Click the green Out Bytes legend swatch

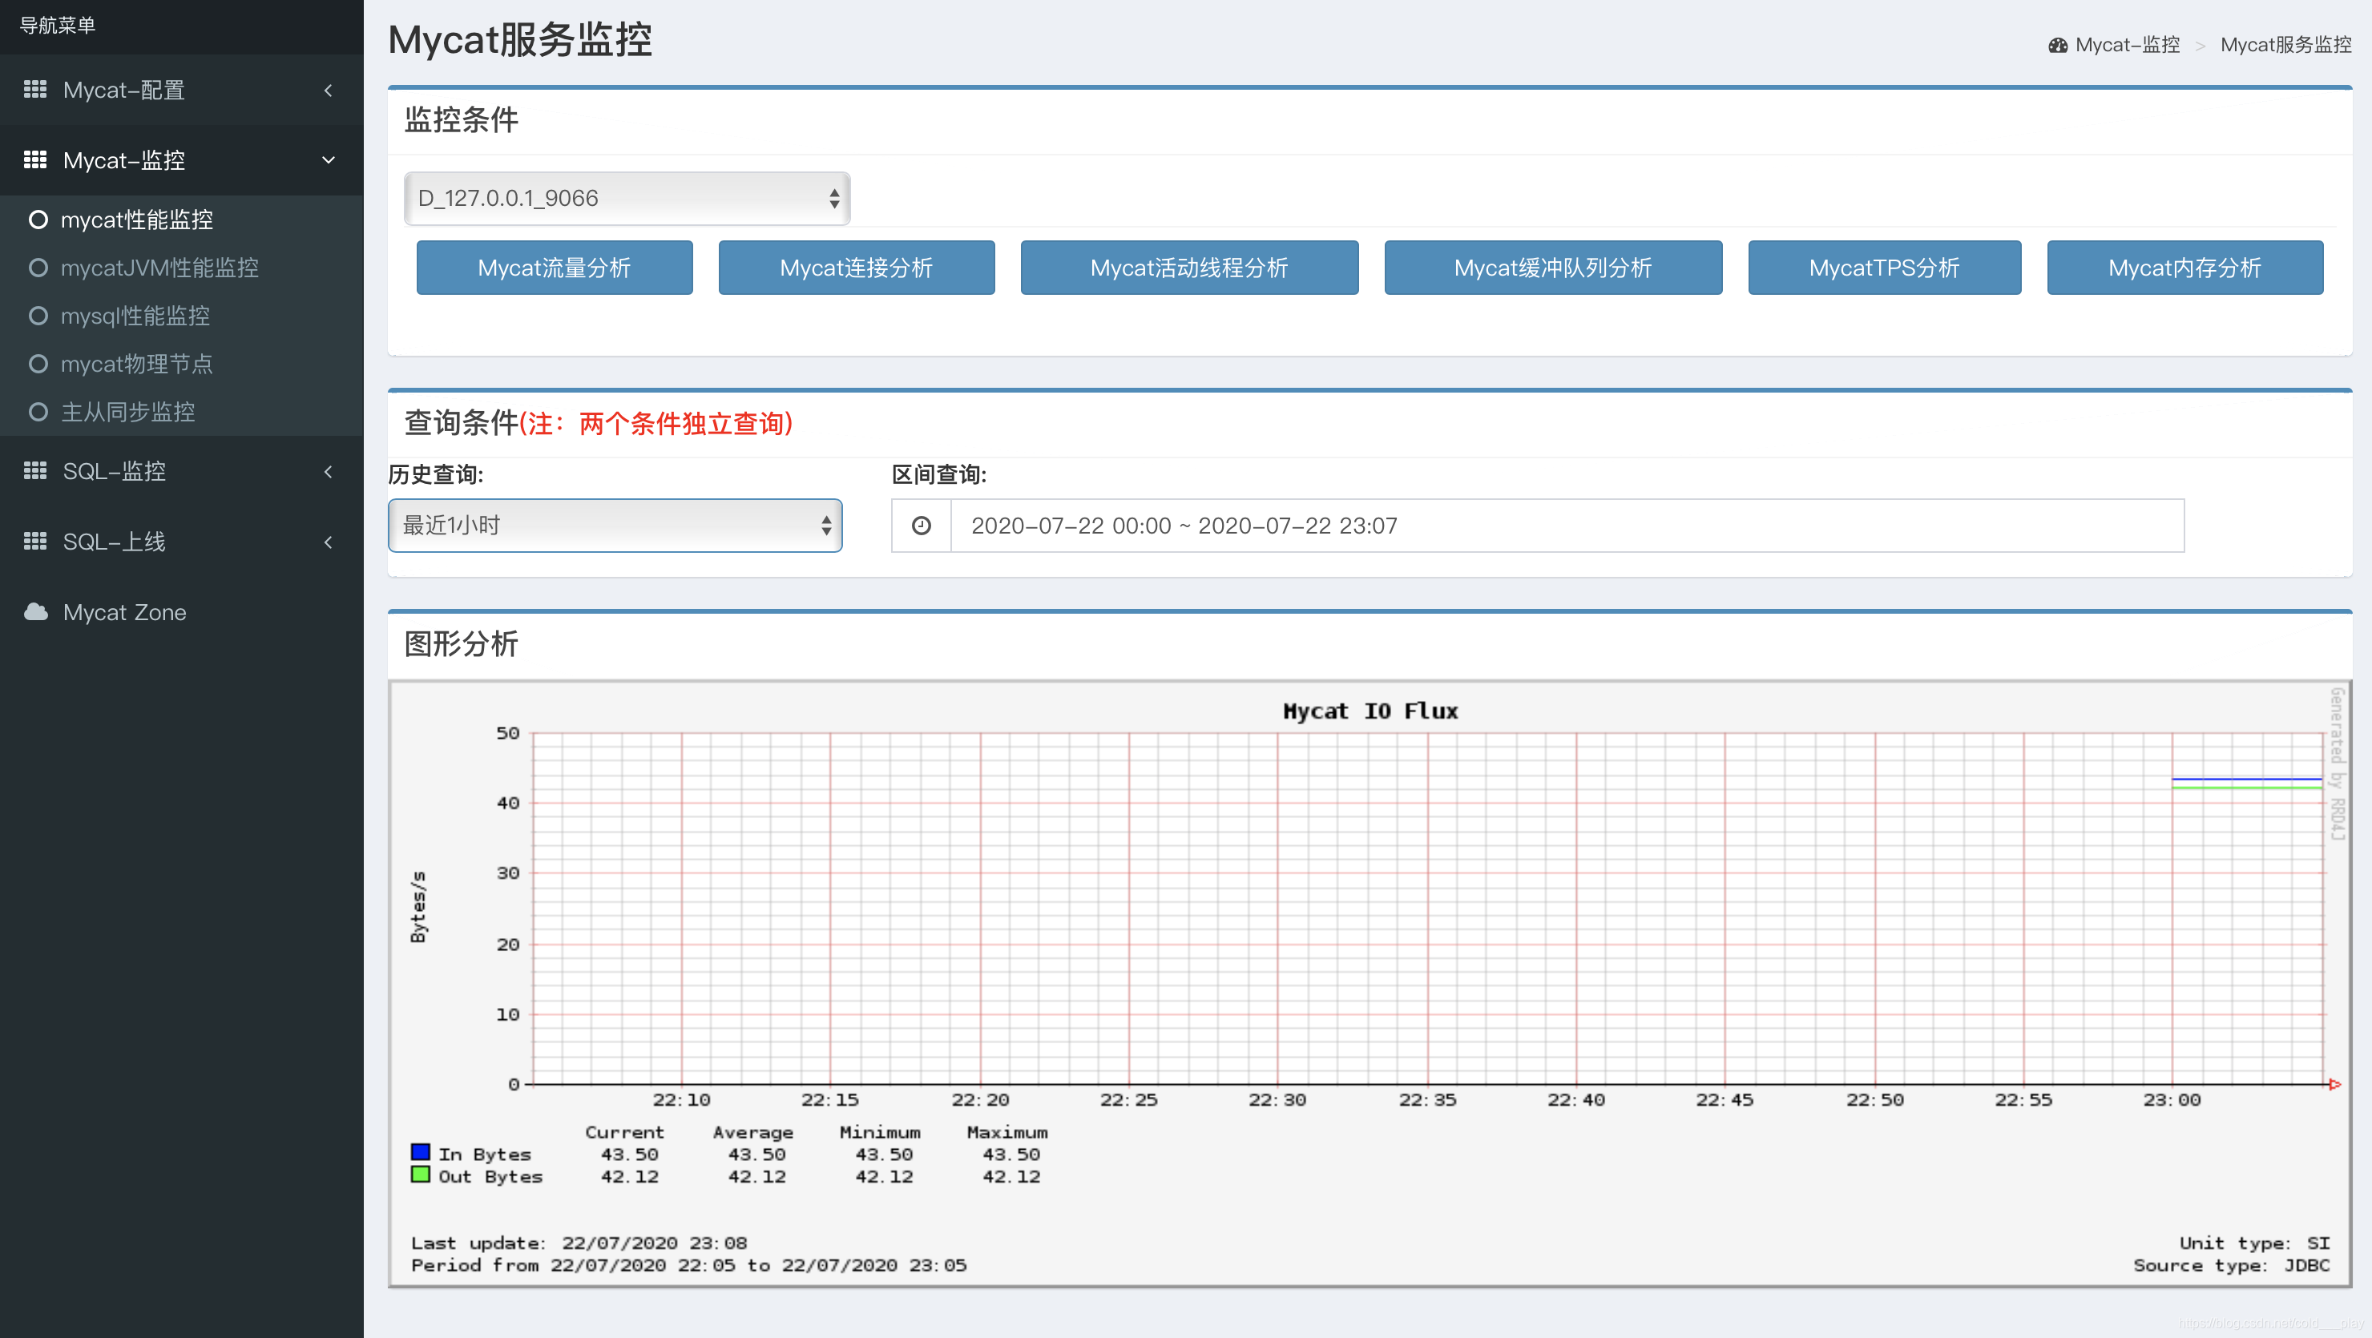click(420, 1174)
